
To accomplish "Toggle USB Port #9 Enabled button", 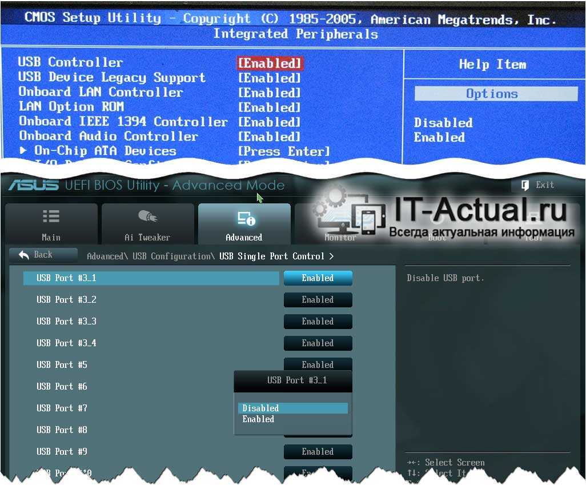I will [x=318, y=451].
